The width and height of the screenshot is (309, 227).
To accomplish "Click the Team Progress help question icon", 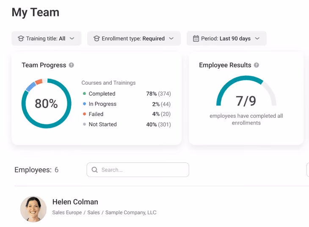I will pyautogui.click(x=72, y=65).
